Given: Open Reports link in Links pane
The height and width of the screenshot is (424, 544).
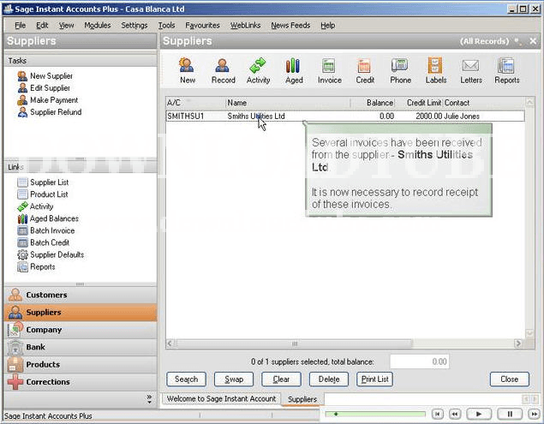Looking at the screenshot, I should [x=37, y=267].
